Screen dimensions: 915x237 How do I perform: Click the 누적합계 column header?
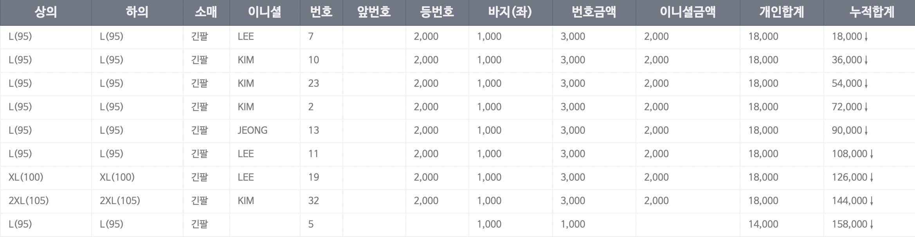872,13
